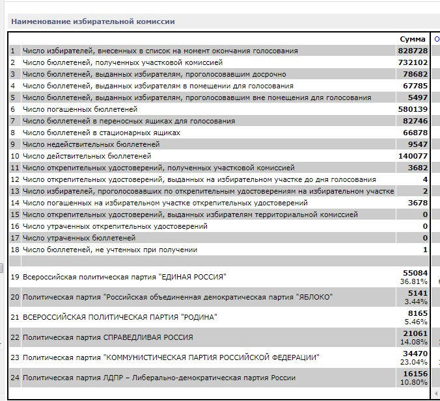The width and height of the screenshot is (440, 401).
Task: Click 'Число недействительных бюллетеней' label
Action: 91,144
